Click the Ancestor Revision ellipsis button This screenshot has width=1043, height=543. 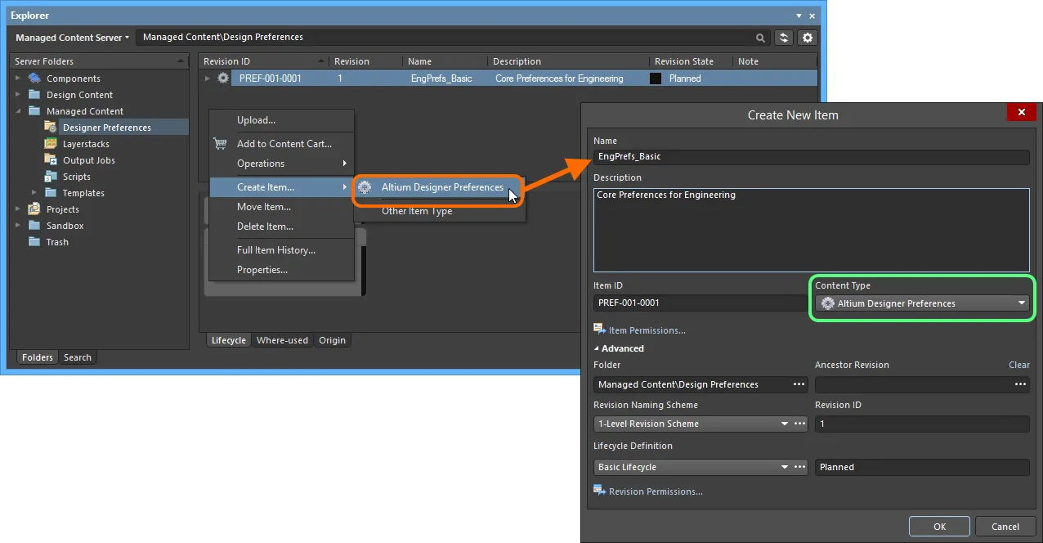pos(1021,384)
